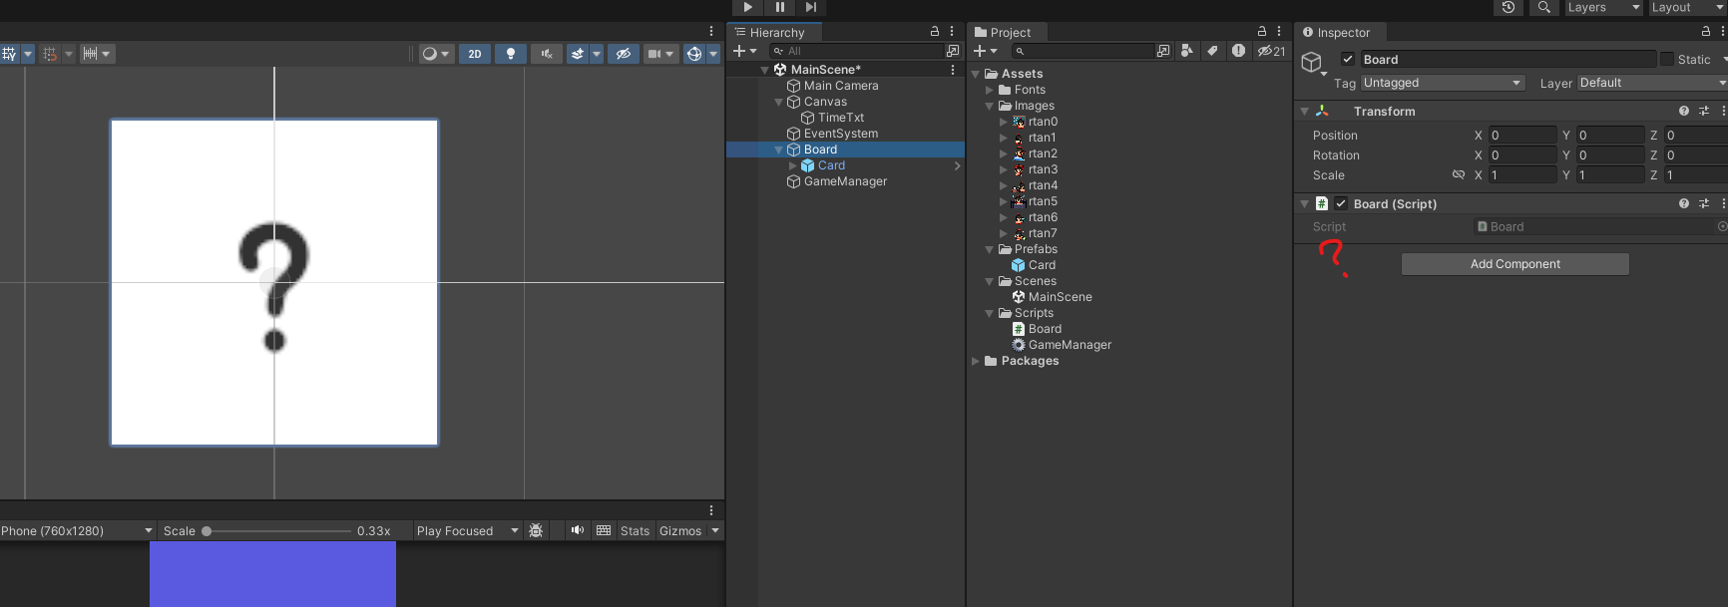This screenshot has height=607, width=1728.
Task: Collapse the Canvas object in Hierarchy
Action: pyautogui.click(x=779, y=102)
